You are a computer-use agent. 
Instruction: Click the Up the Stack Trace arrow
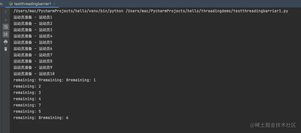pos(6,12)
